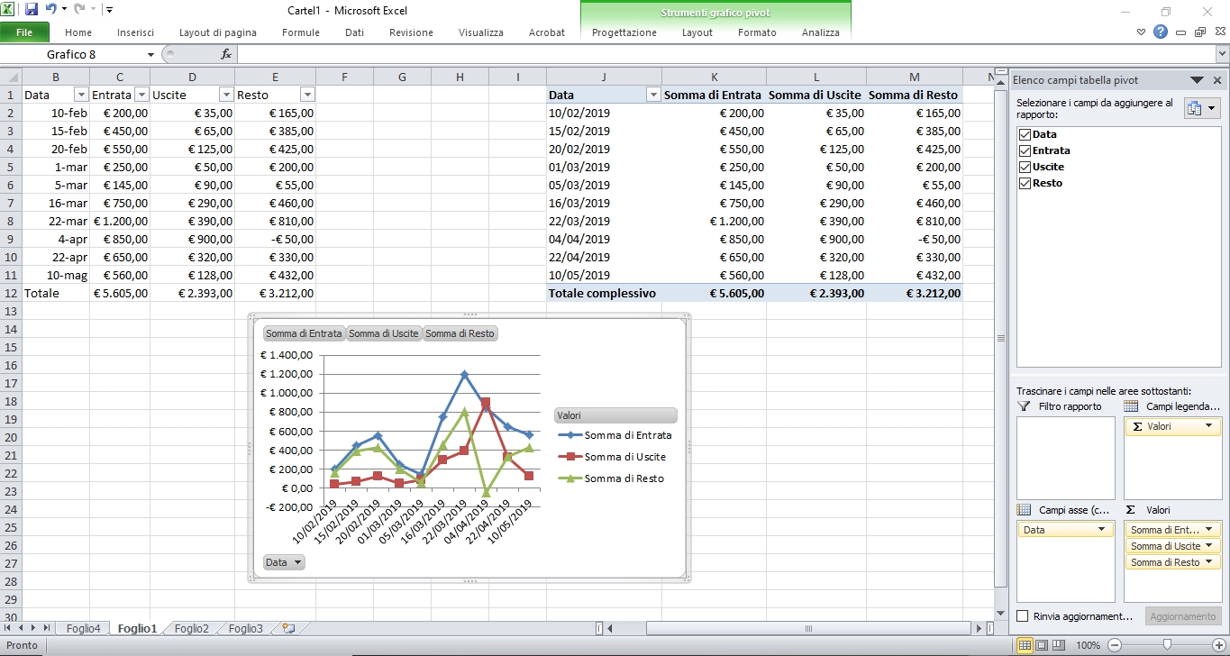This screenshot has height=656, width=1230.
Task: Select the Somma di Resto legend entry
Action: (x=610, y=478)
